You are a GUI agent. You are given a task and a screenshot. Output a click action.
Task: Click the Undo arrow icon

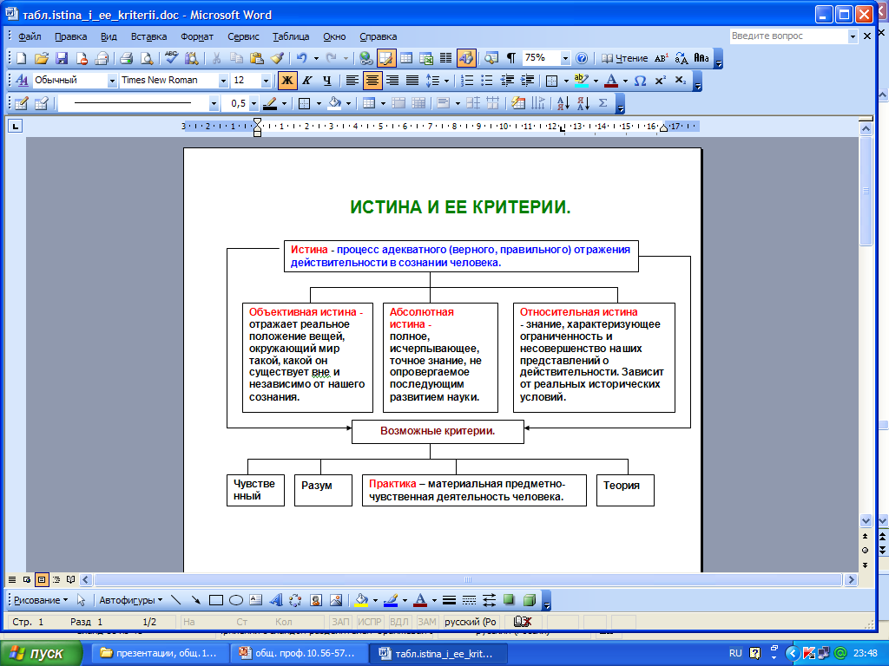click(301, 58)
